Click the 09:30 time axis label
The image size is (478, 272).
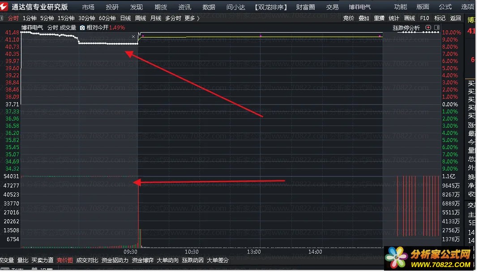131,252
